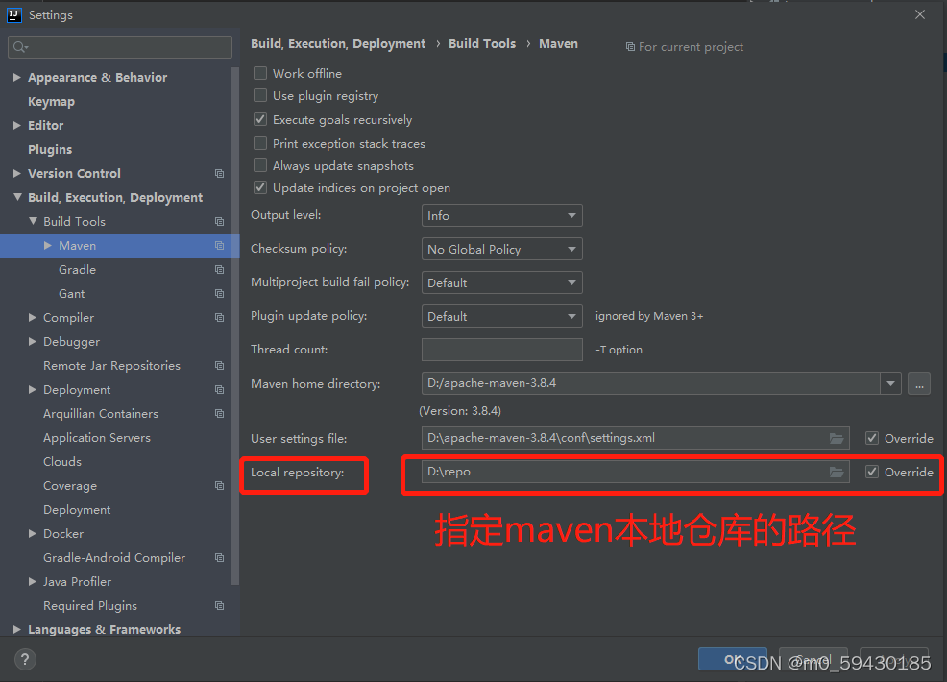Click folder browse icon in Local repository field
Image resolution: width=947 pixels, height=682 pixels.
pyautogui.click(x=837, y=472)
